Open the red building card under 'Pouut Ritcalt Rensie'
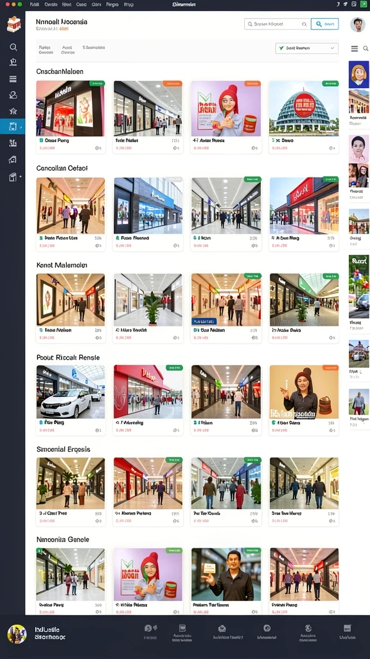370x659 pixels. coord(148,400)
